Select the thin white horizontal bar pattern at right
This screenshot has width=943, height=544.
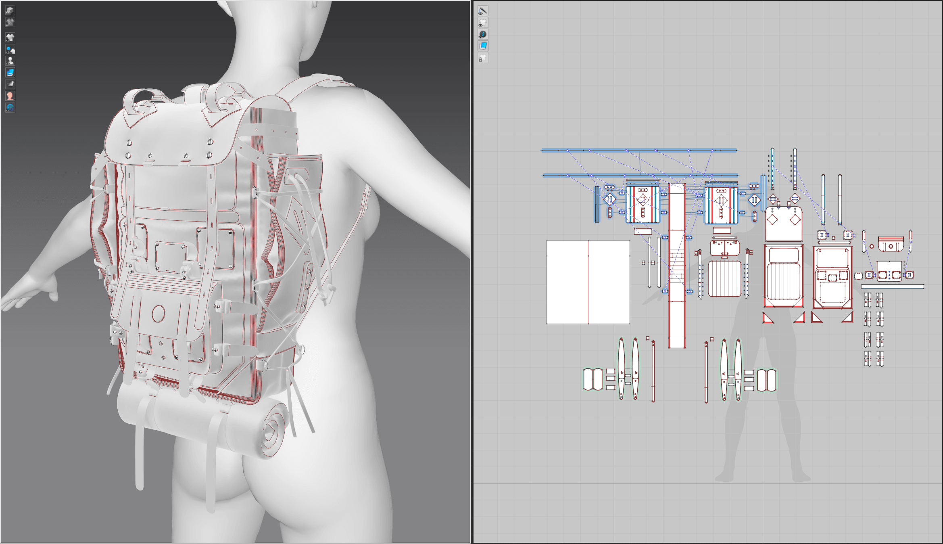893,287
